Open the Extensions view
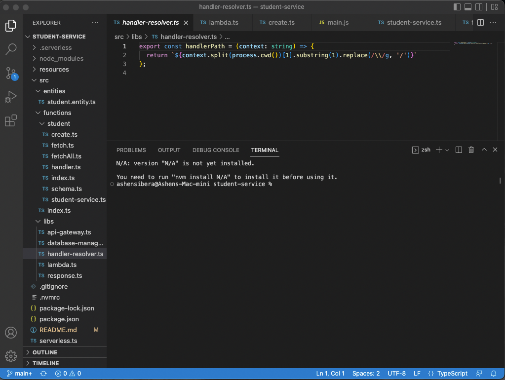 tap(11, 120)
